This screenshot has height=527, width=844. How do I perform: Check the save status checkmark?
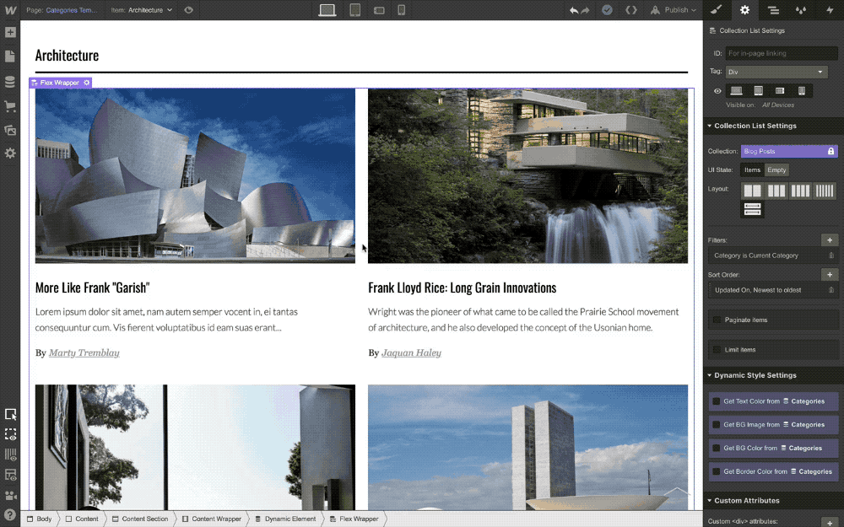[607, 9]
